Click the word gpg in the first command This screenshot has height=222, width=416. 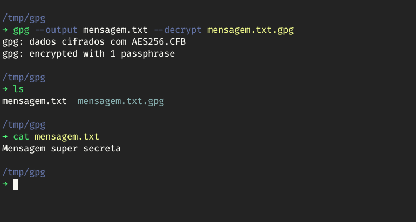pyautogui.click(x=21, y=30)
